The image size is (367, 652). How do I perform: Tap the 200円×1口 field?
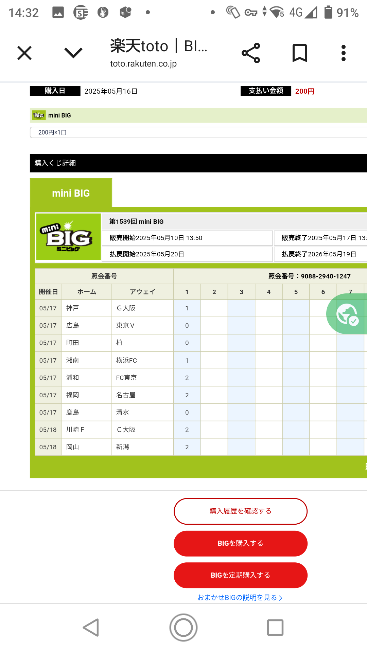coord(197,132)
